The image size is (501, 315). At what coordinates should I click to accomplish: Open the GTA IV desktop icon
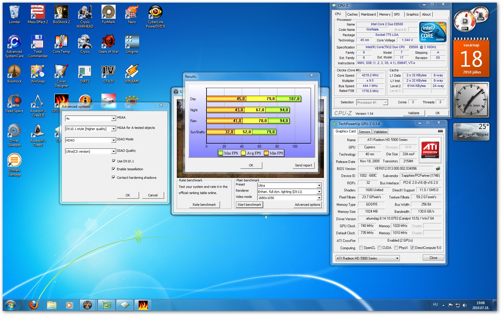[x=108, y=74]
